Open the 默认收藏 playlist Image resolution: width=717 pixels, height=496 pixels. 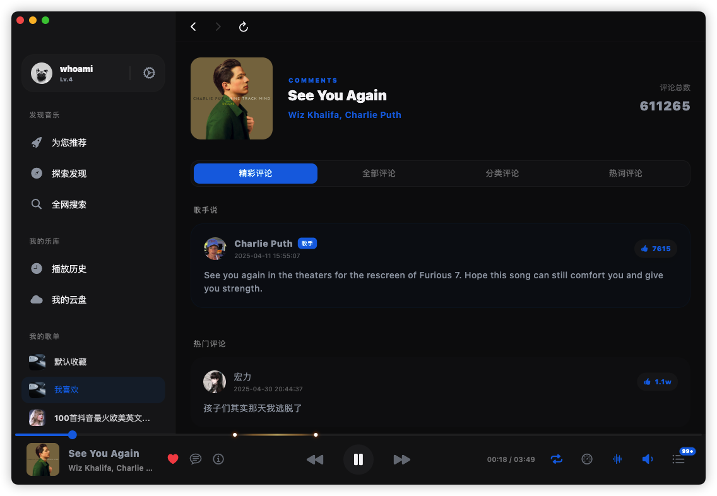coord(93,362)
